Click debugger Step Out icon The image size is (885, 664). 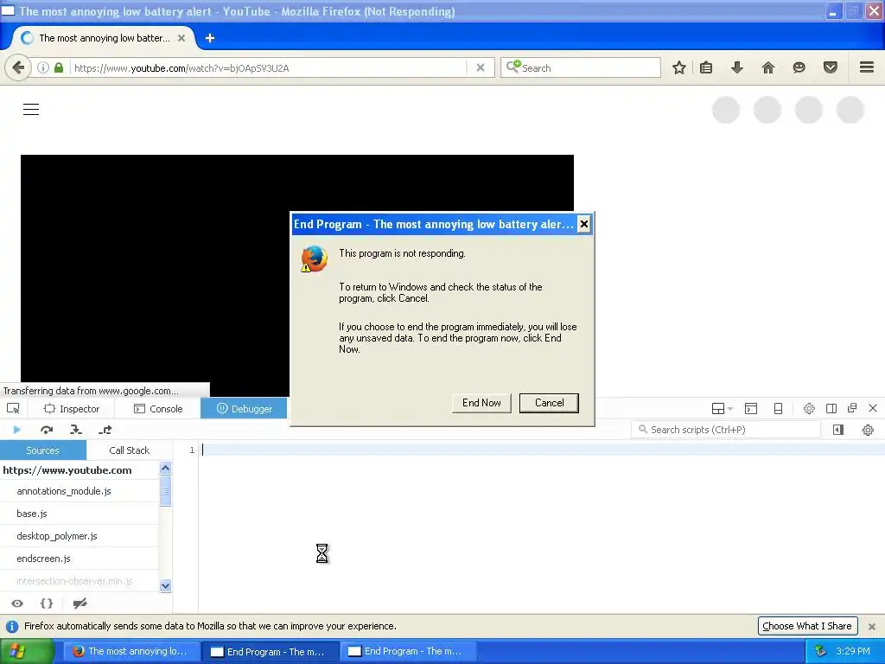(x=105, y=430)
